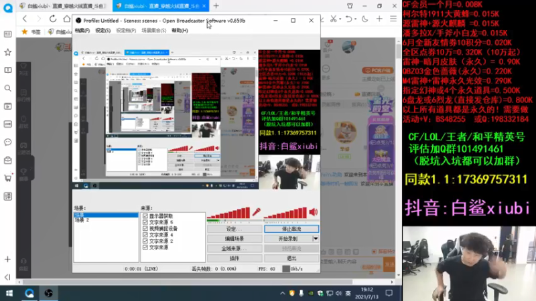This screenshot has height=301, width=536.
Task: Open search icon in browser sidebar
Action: [x=7, y=88]
